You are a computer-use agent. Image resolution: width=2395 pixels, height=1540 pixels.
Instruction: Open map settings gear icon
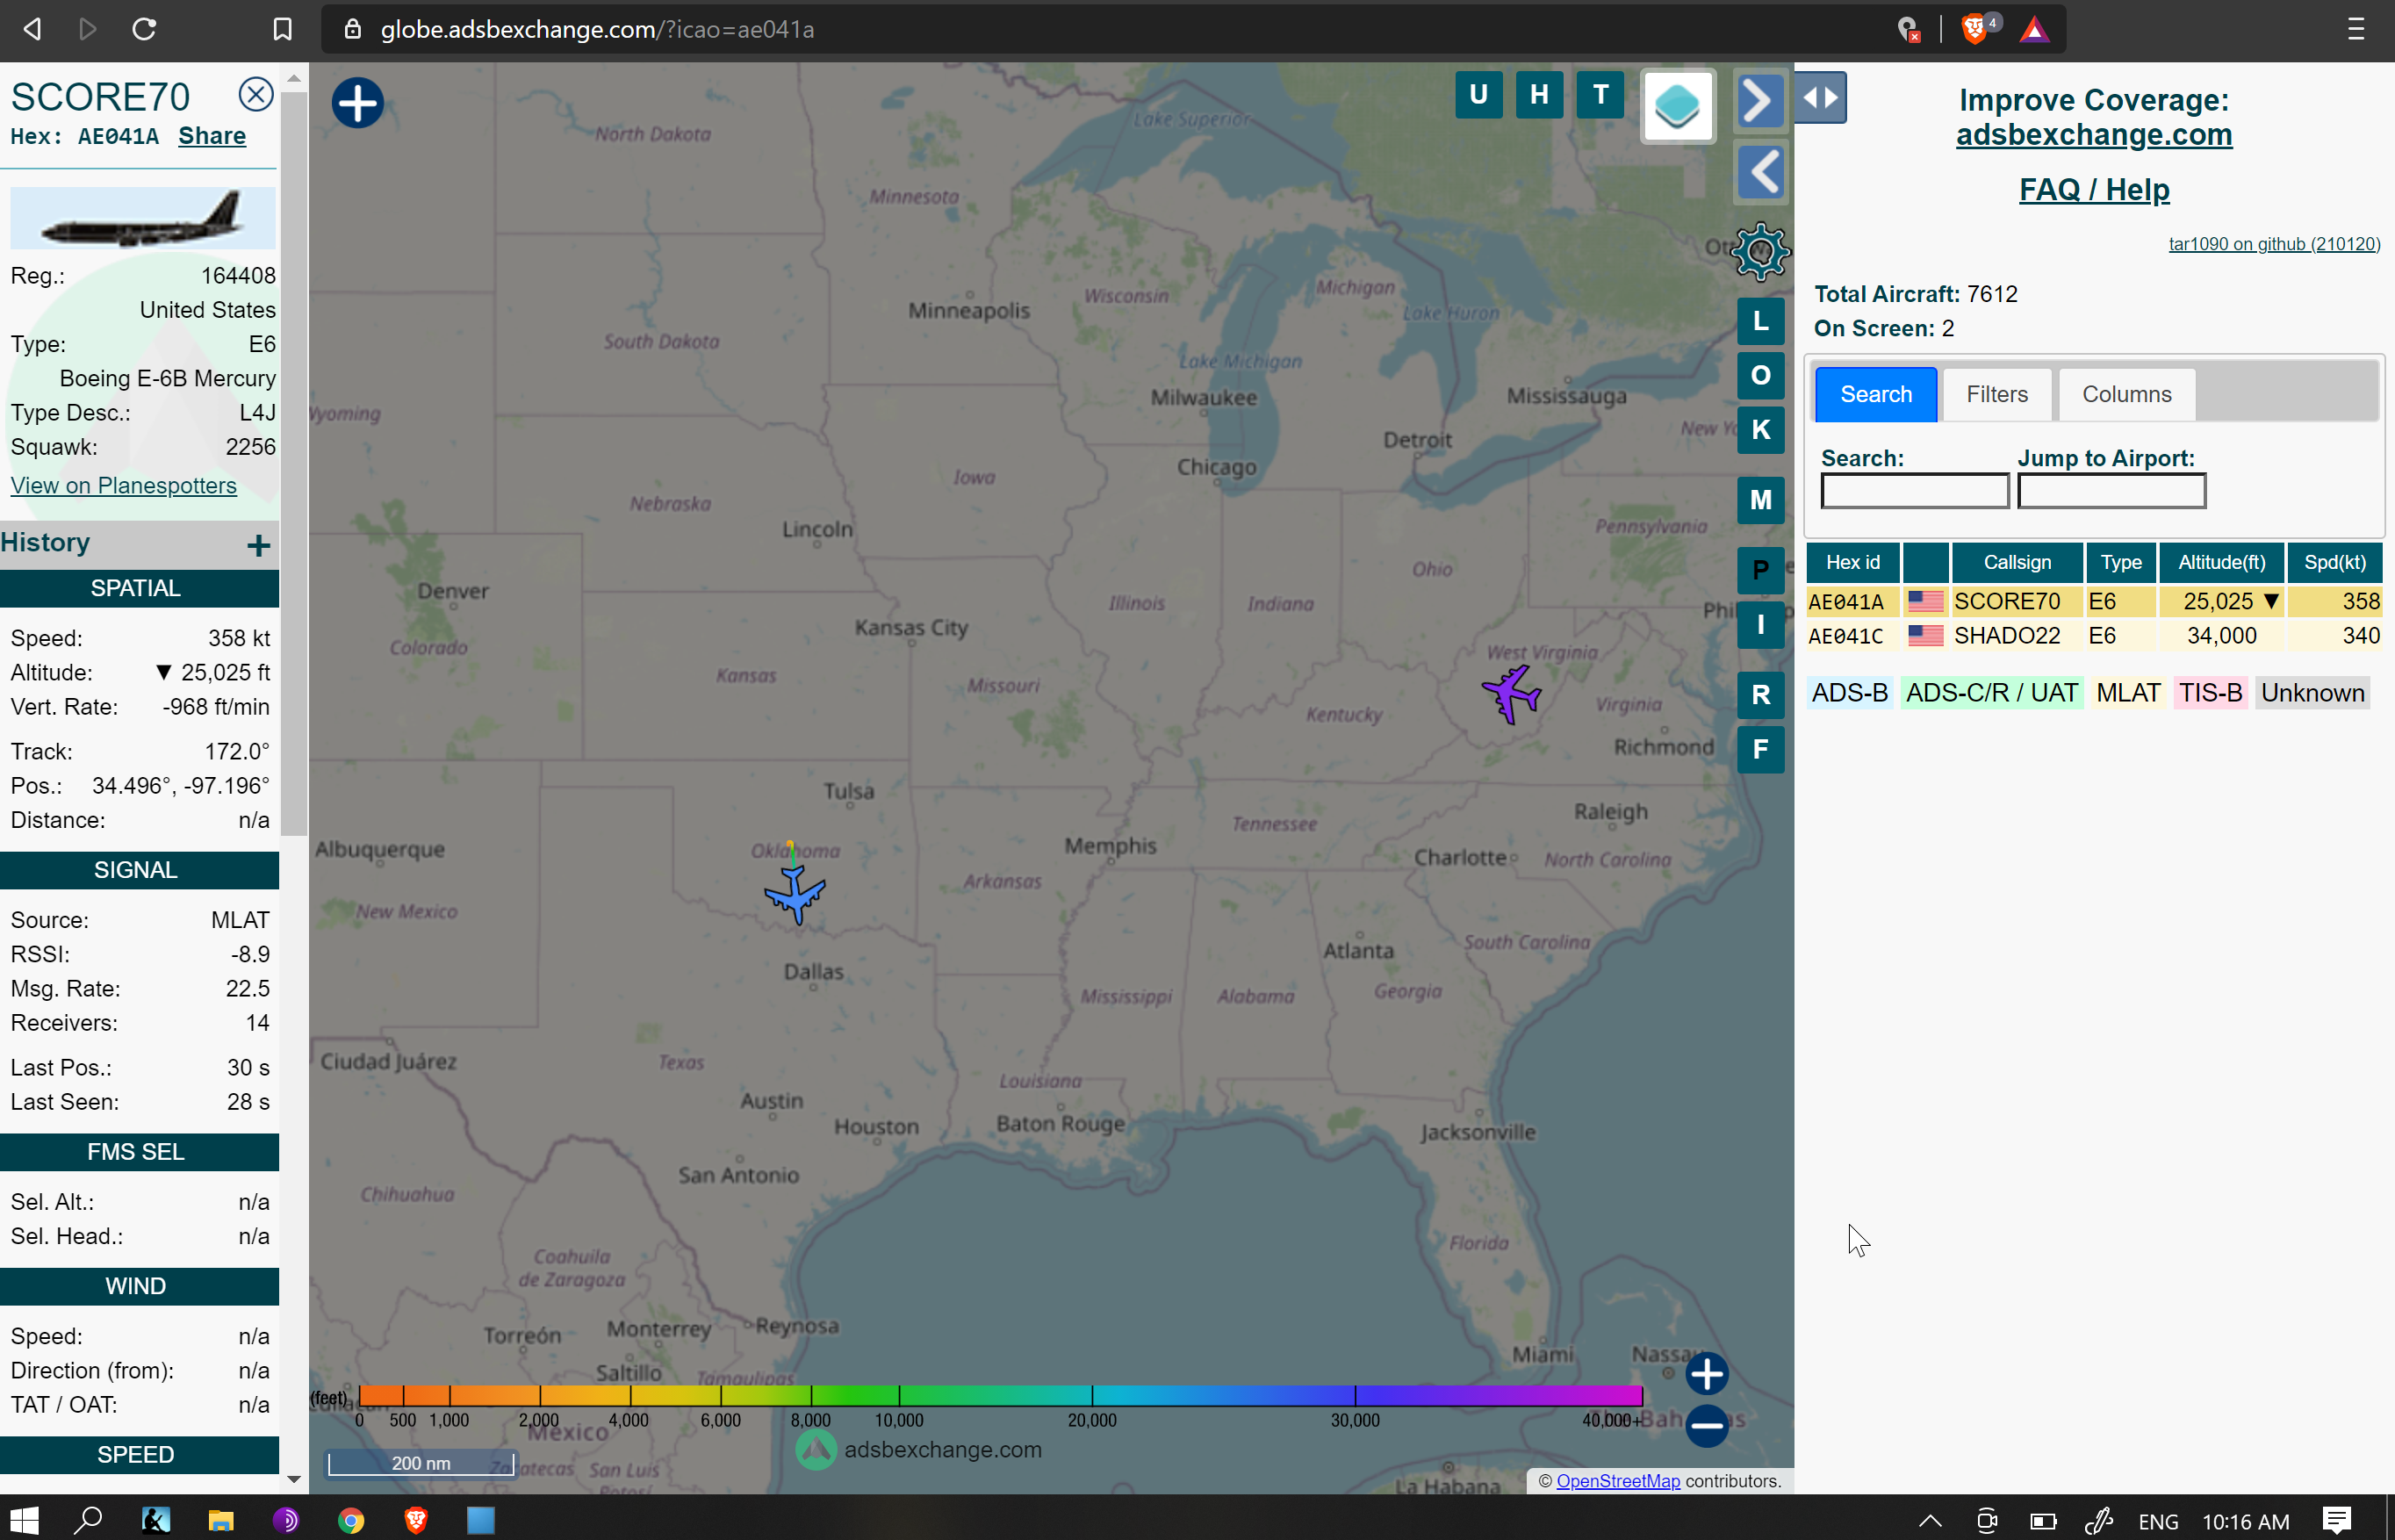tap(1760, 251)
